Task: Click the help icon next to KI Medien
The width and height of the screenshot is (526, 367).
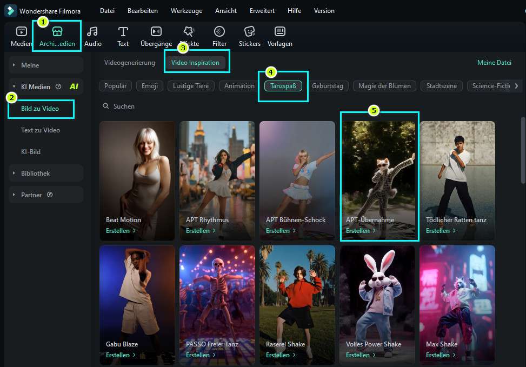Action: point(58,86)
